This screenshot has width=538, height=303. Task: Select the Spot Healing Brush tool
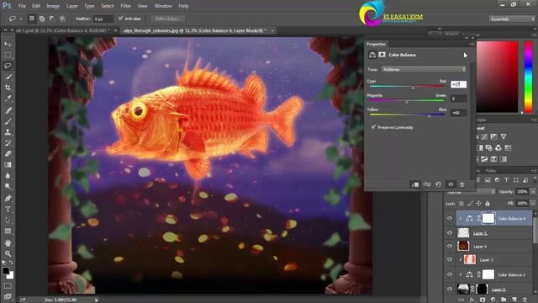click(x=8, y=110)
